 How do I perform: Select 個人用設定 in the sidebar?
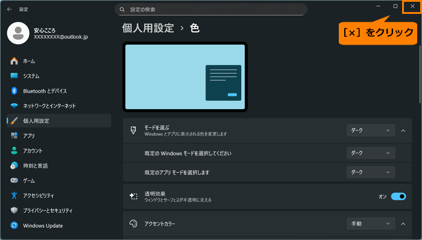click(x=59, y=121)
